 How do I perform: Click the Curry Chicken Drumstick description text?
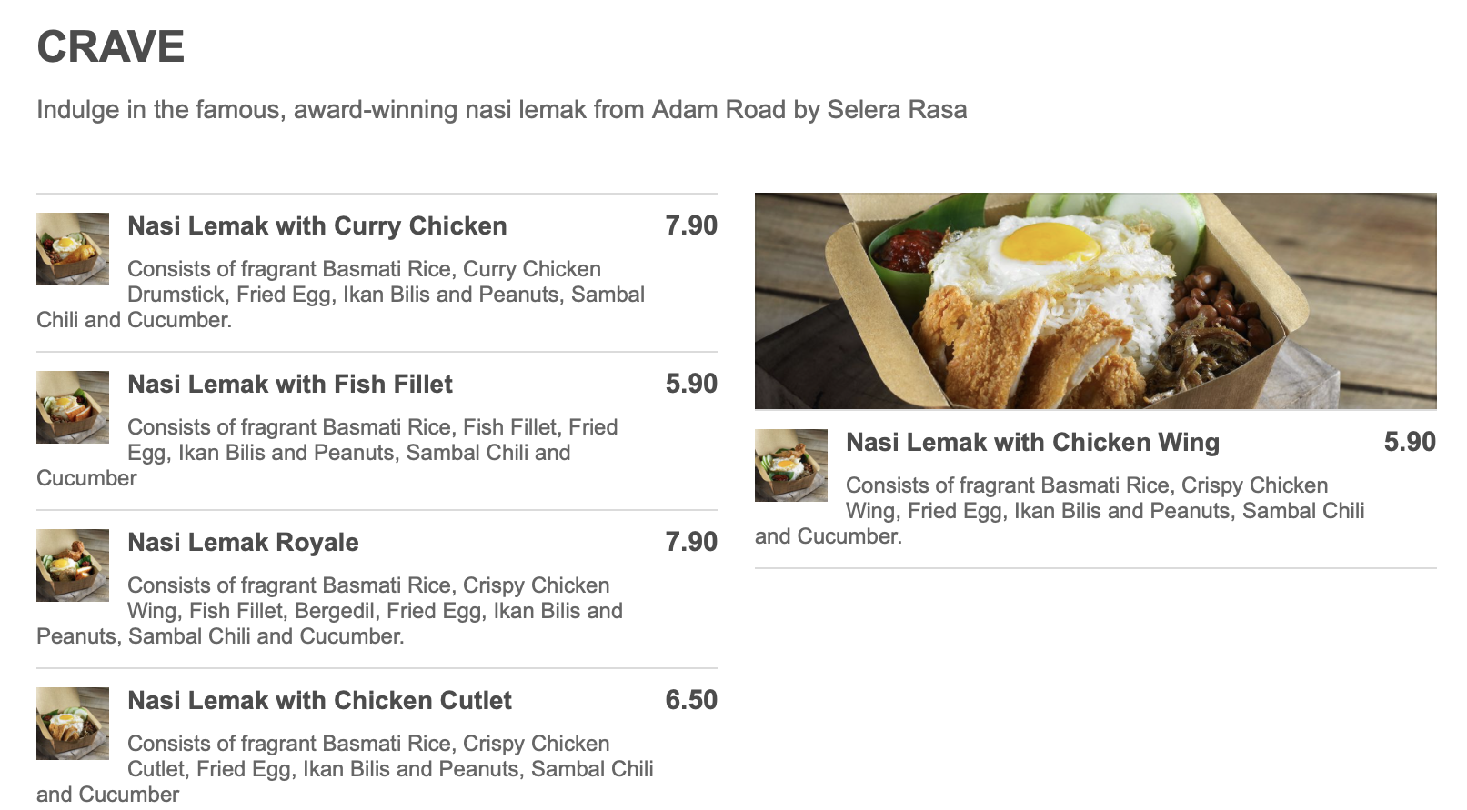386,295
